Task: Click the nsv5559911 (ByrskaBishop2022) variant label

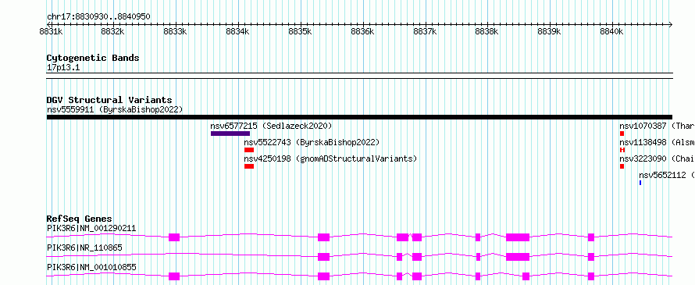Action: point(115,109)
